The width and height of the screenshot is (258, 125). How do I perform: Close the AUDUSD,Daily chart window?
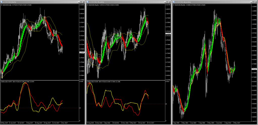pyautogui.click(x=84, y=2)
